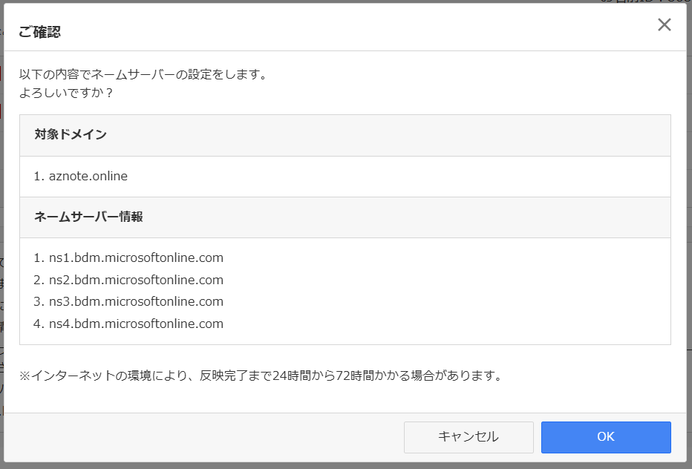This screenshot has height=469, width=692.
Task: Click the ネームサーバーの設定 confirmation message line
Action: pyautogui.click(x=143, y=75)
